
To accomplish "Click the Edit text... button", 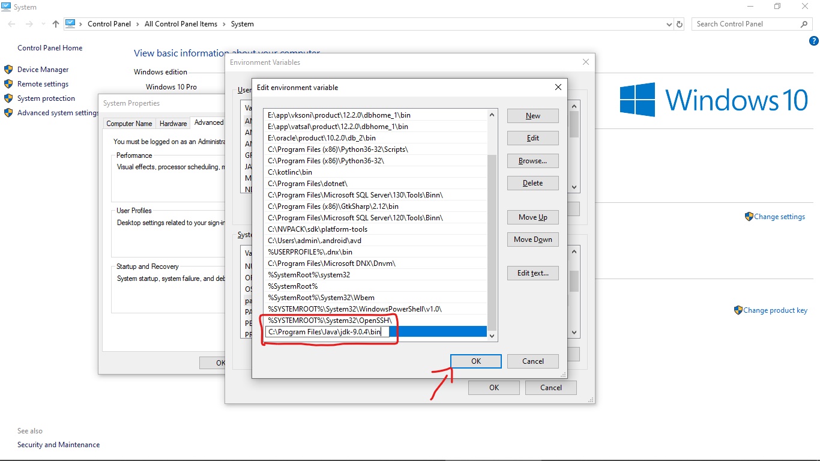I will (x=533, y=273).
